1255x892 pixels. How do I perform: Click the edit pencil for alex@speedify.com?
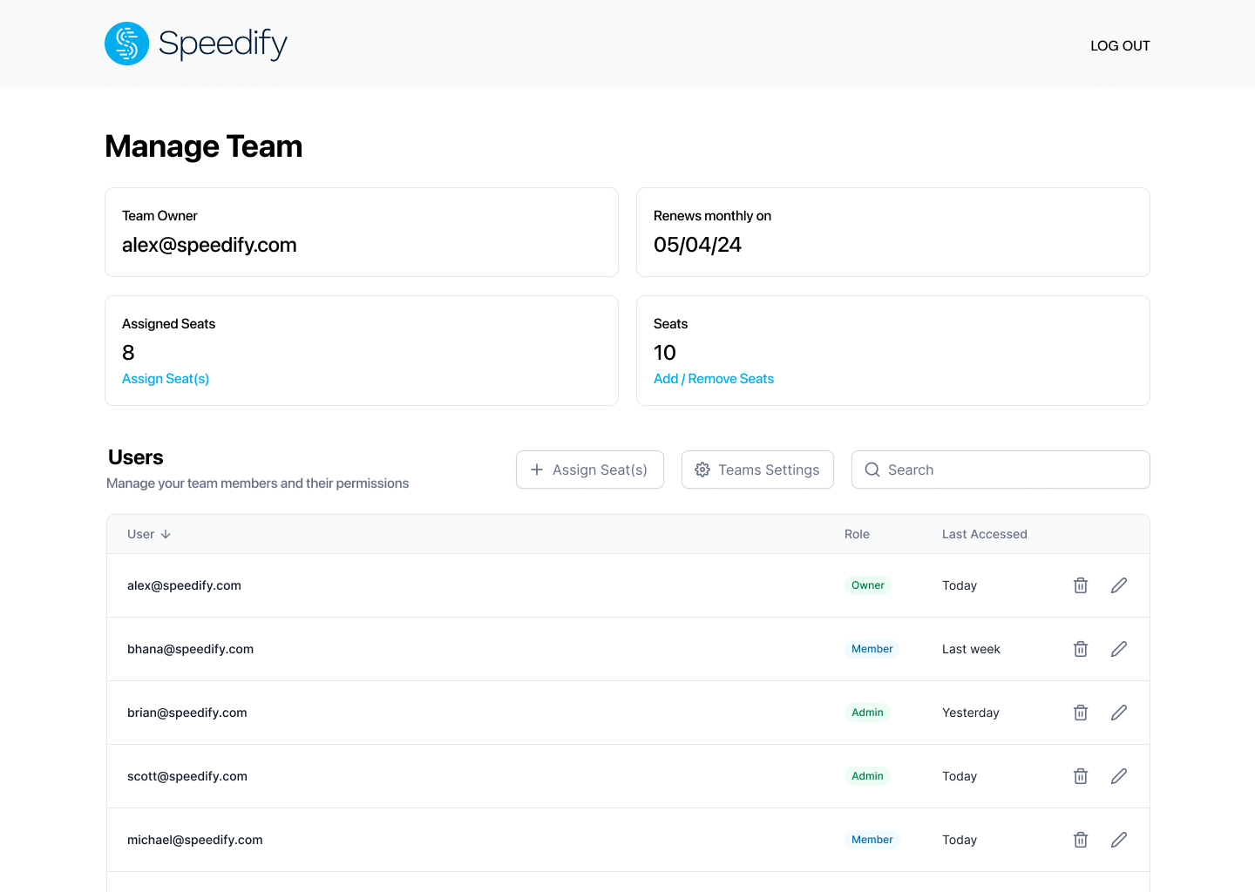coord(1119,585)
